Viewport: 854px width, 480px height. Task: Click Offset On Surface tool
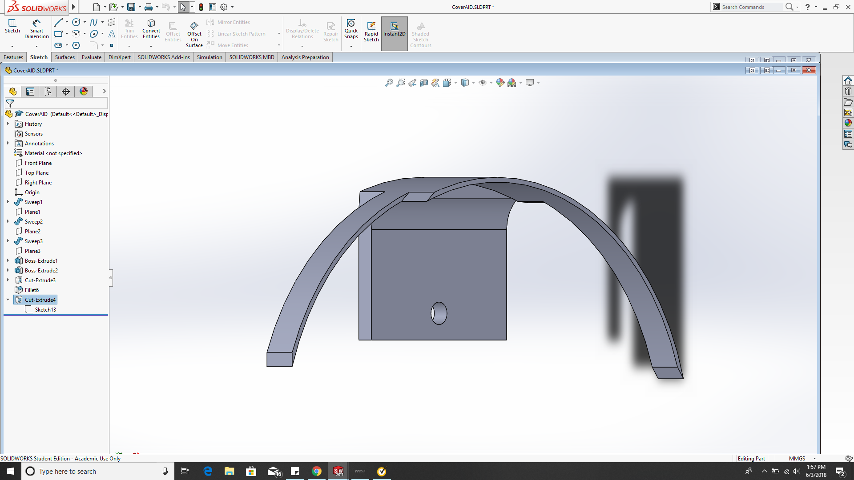pyautogui.click(x=194, y=34)
